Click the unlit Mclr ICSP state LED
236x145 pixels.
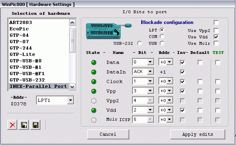click(94, 120)
